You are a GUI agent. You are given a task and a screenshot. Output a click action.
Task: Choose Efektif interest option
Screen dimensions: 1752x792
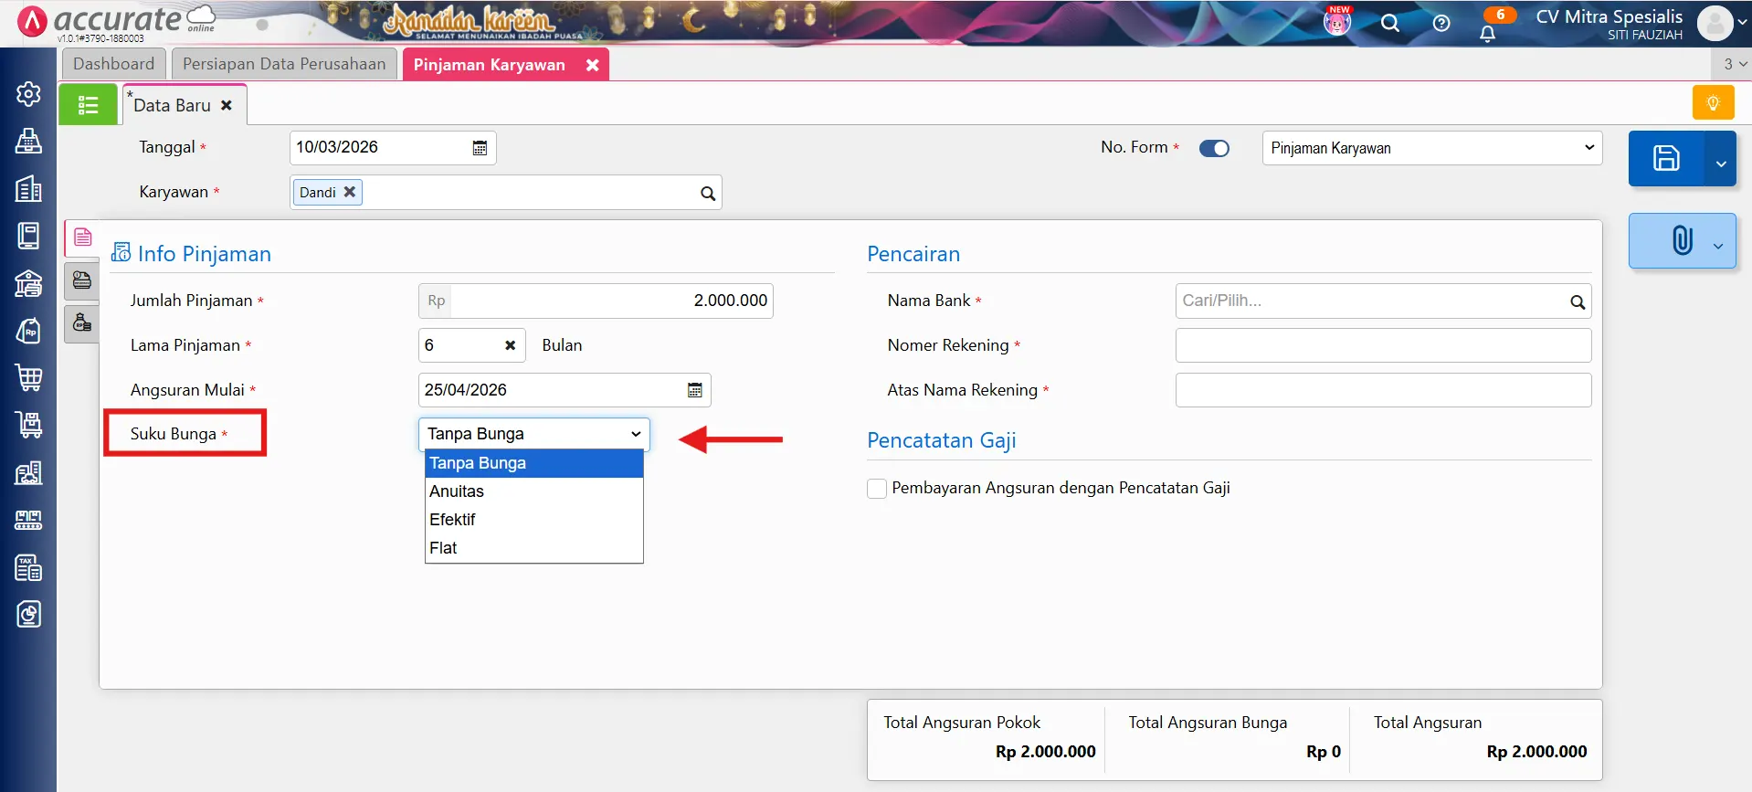pos(534,520)
